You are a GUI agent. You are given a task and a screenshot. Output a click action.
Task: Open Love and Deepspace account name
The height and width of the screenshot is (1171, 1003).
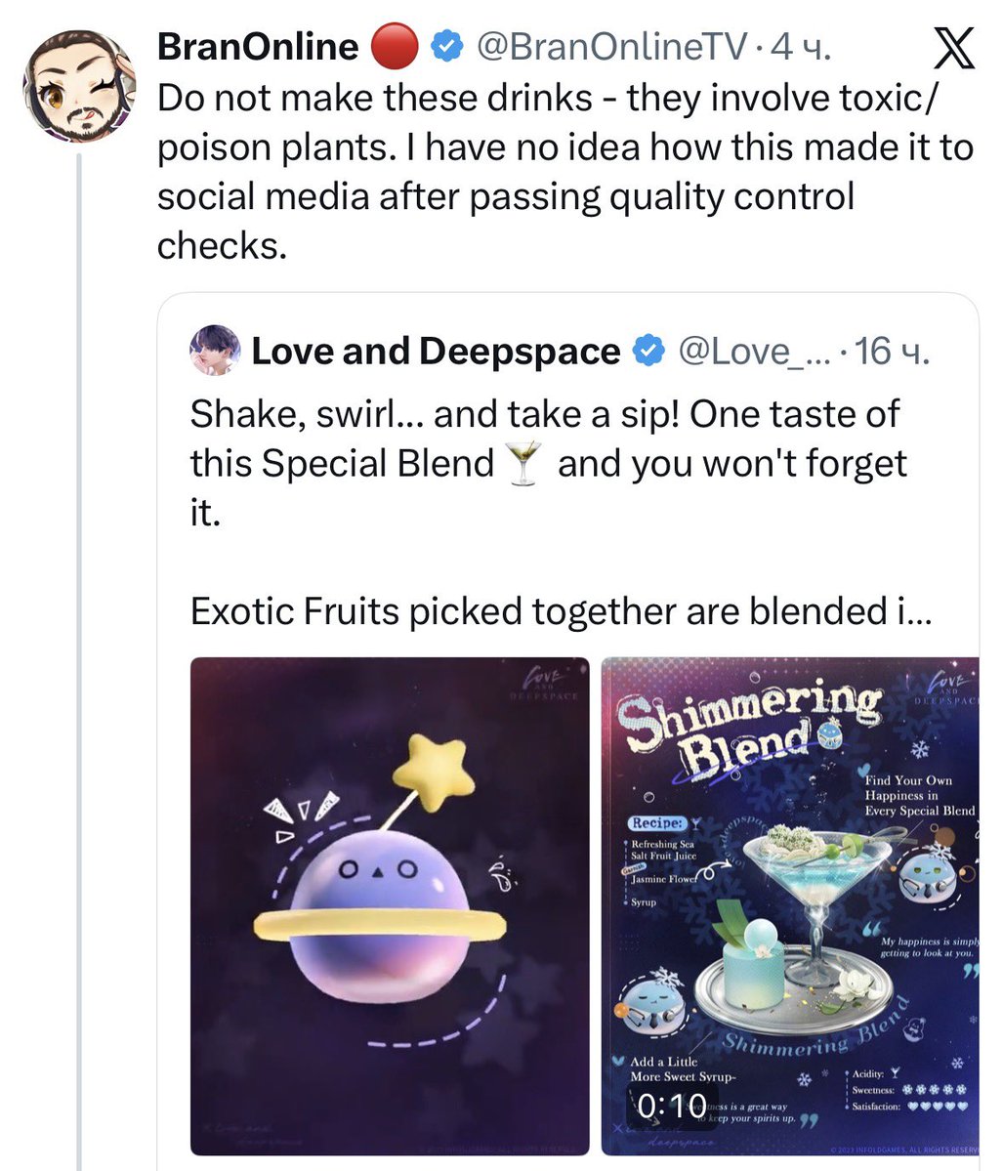pos(436,351)
